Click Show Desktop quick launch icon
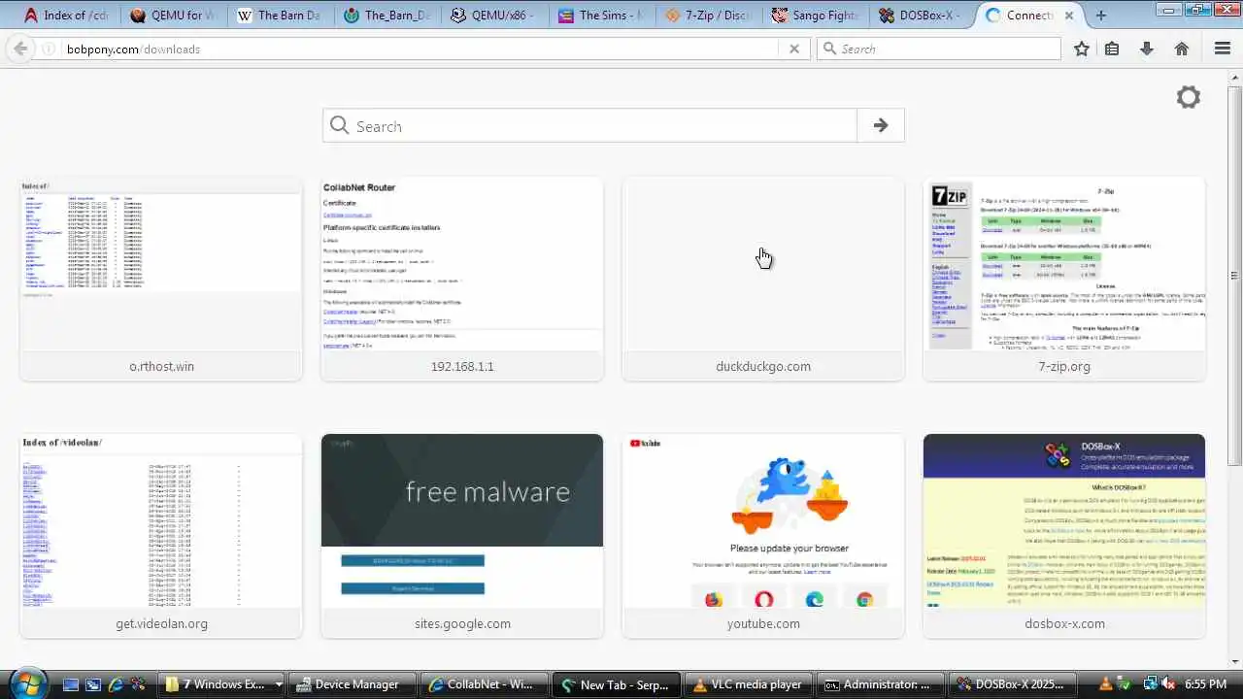Screen dimensions: 1243x699 (70, 684)
